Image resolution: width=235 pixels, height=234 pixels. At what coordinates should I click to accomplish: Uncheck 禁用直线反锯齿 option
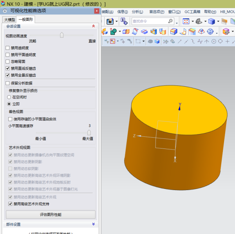coord(8,68)
